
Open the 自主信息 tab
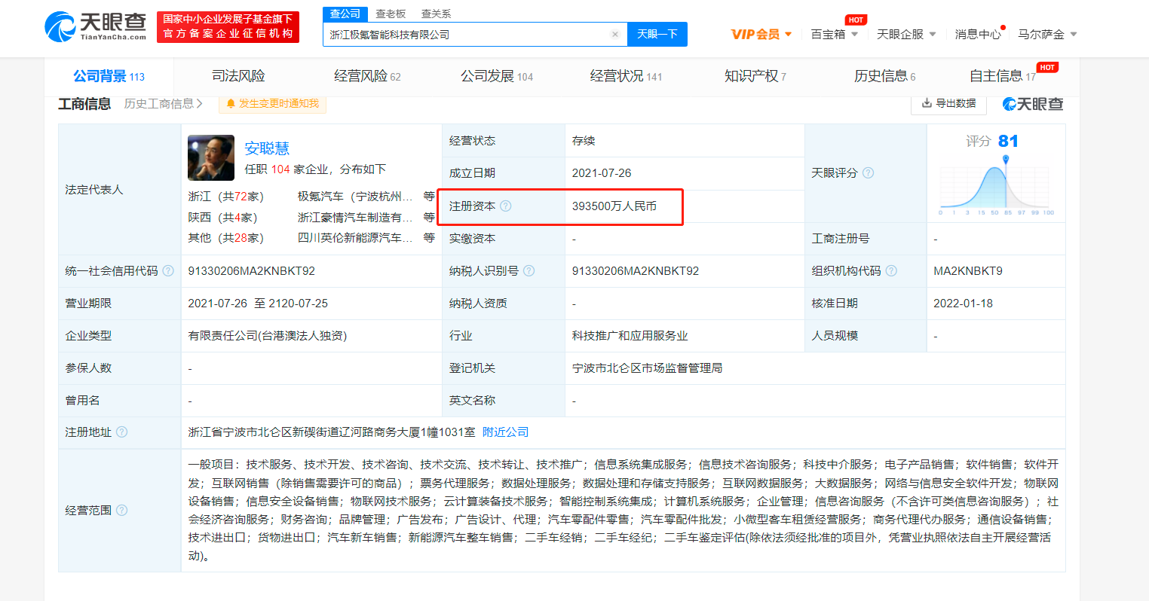1003,76
